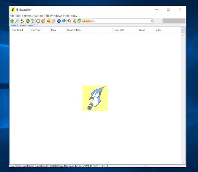Sort by the Max column header

(x=58, y=30)
